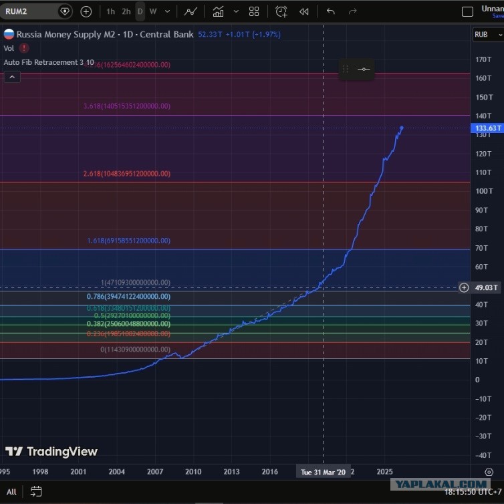Select the 1h timeframe
Viewport: 504px width, 504px height.
coord(110,11)
